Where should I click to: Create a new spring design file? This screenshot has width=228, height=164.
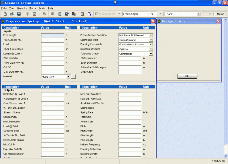[5, 14]
